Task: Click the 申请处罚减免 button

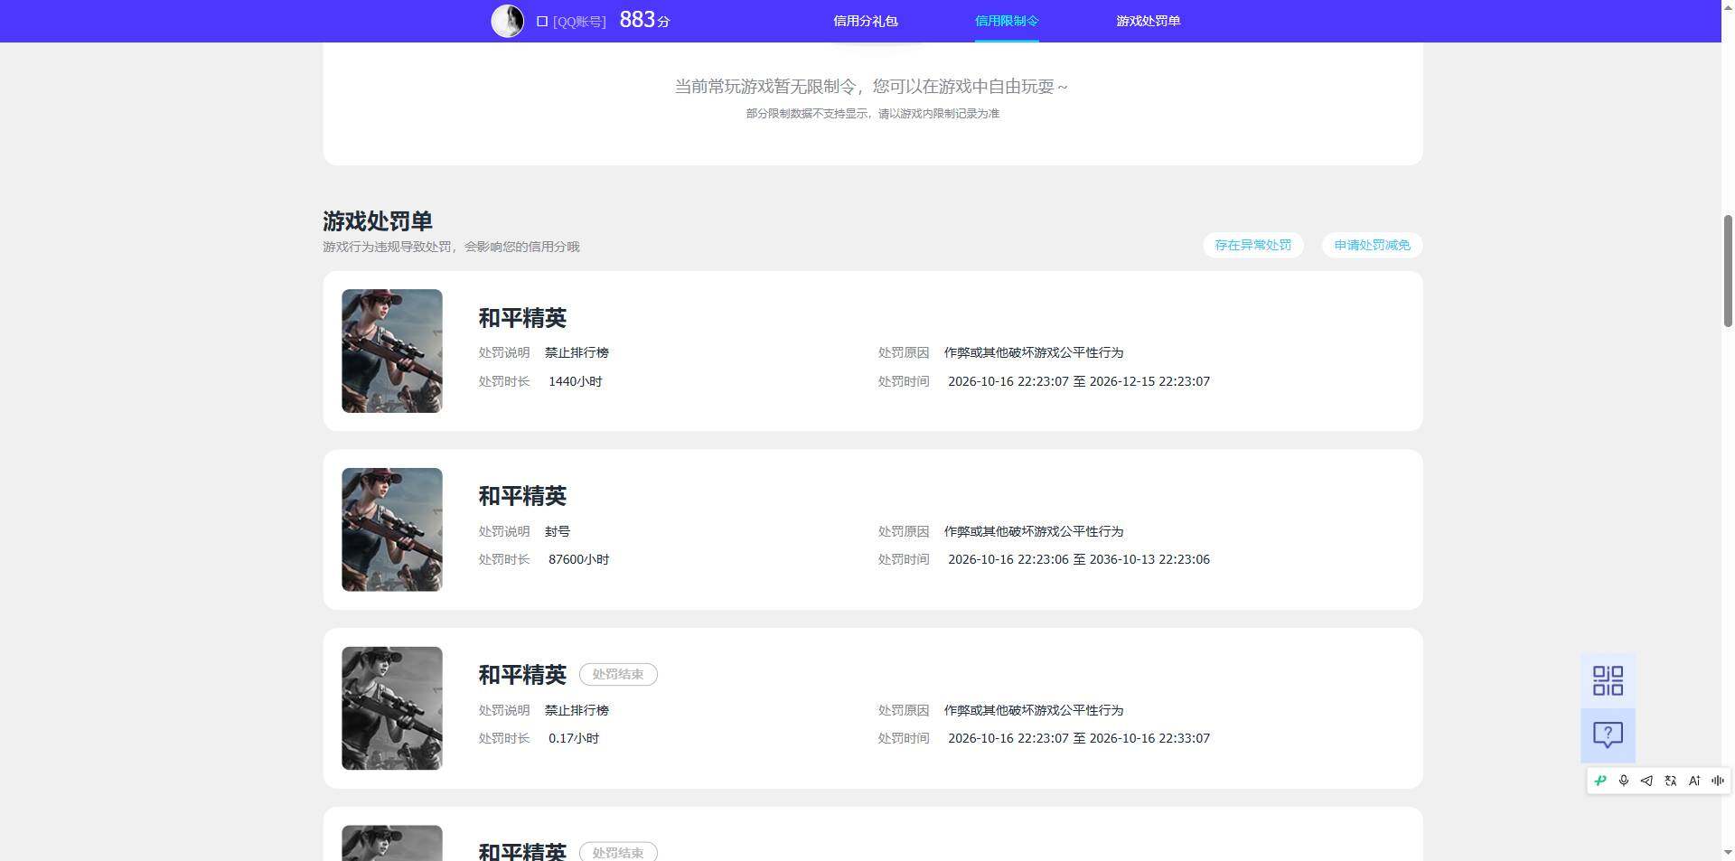Action: pyautogui.click(x=1372, y=245)
